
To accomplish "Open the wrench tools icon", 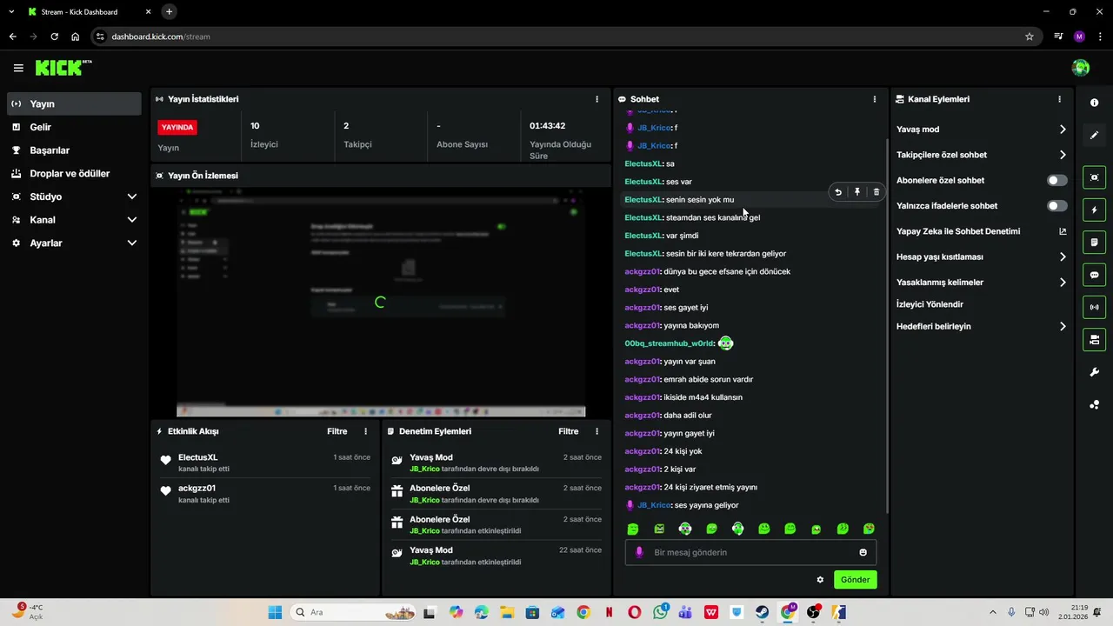I will [x=1094, y=372].
